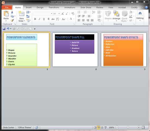The width and height of the screenshot is (150, 131).
Task: Open the Review tab
Action: [x=100, y=7]
